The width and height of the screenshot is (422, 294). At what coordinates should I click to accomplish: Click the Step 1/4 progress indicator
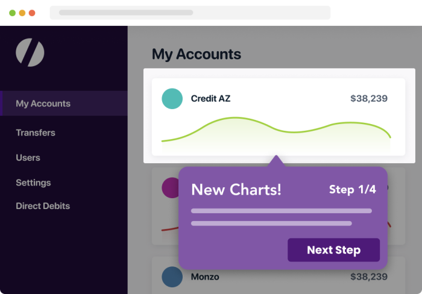(x=353, y=190)
